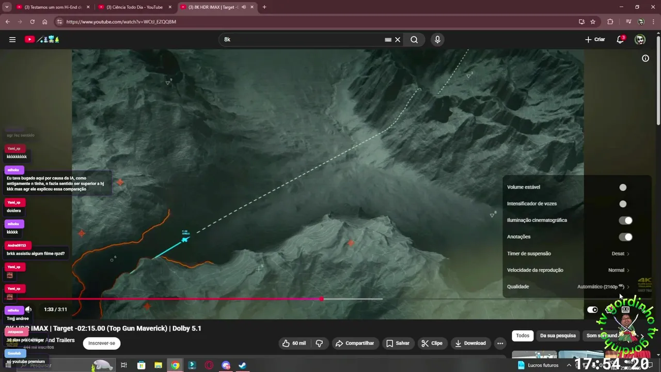Image resolution: width=661 pixels, height=372 pixels.
Task: Open Qualidade submenu
Action: point(568,287)
